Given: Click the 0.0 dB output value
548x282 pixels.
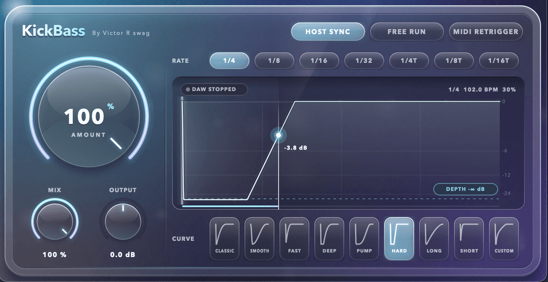Looking at the screenshot, I should click(123, 255).
